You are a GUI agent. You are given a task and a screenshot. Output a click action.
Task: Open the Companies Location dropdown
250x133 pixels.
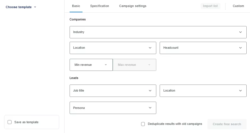(x=113, y=48)
